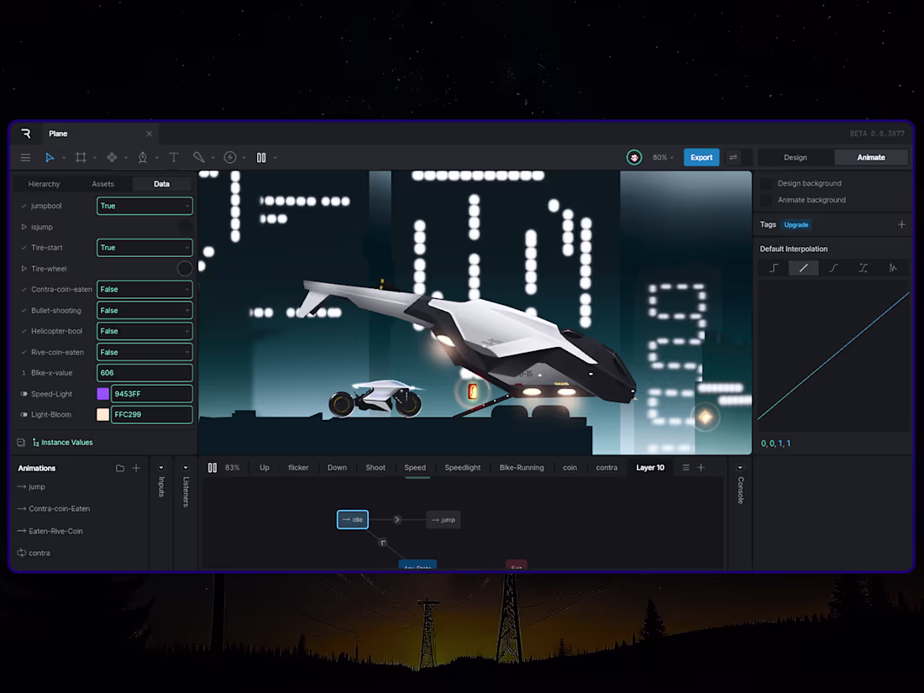Toggle Design background checkbox

click(x=767, y=183)
